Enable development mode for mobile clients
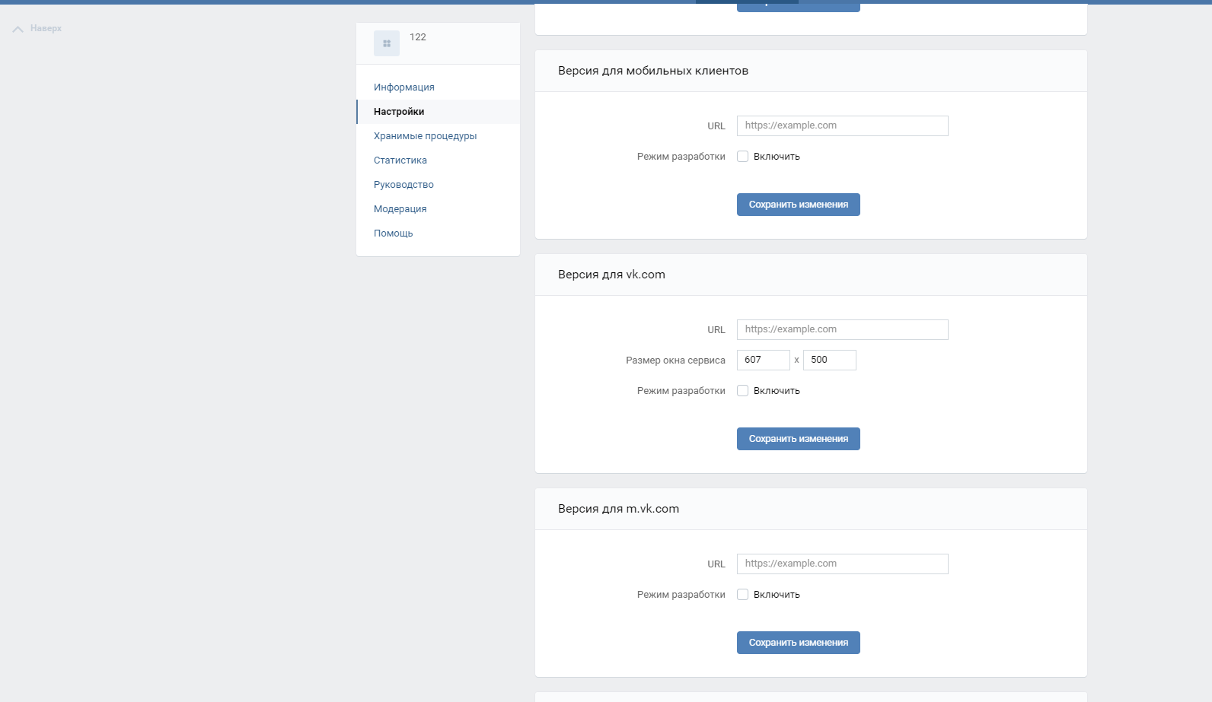This screenshot has height=702, width=1212. click(743, 157)
